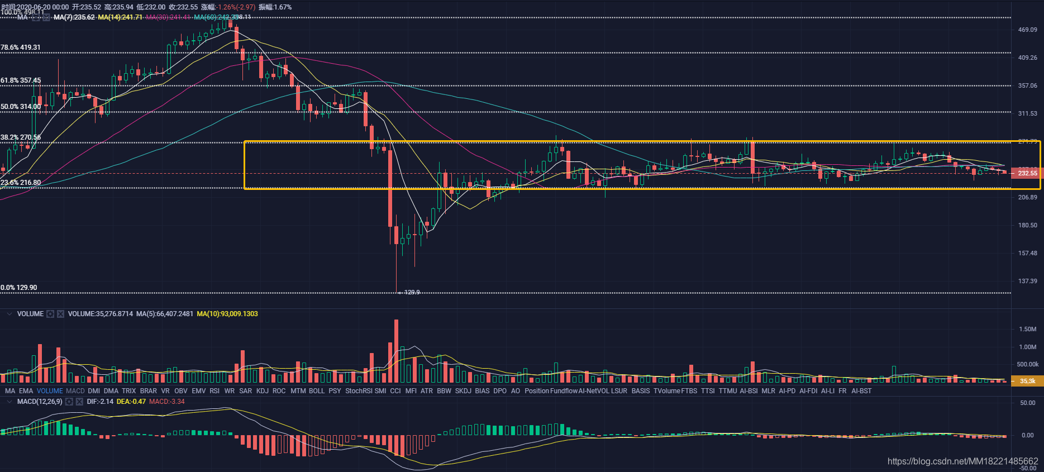The height and width of the screenshot is (472, 1044).
Task: Open settings gear for MA indicator
Action: 36,18
